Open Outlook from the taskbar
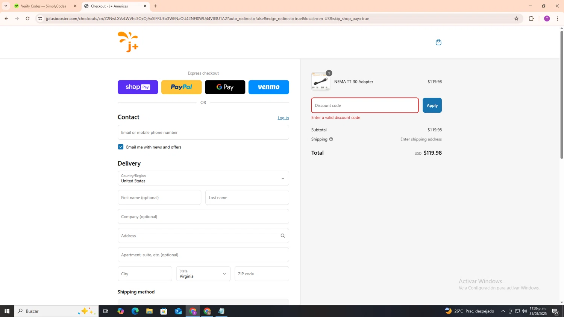Screen dimensions: 564x317 [x=178, y=311]
